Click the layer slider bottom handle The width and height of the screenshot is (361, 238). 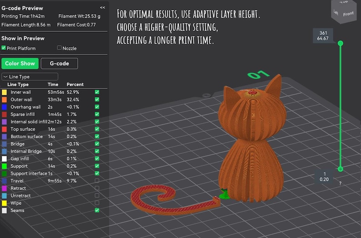tap(341, 169)
